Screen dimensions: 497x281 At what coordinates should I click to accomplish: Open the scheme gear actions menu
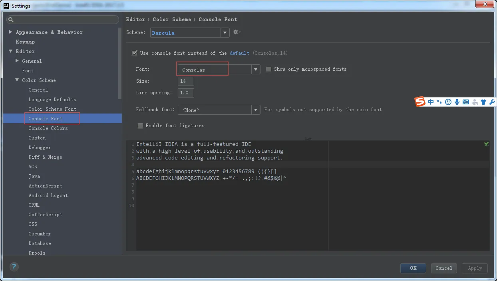[x=237, y=32]
